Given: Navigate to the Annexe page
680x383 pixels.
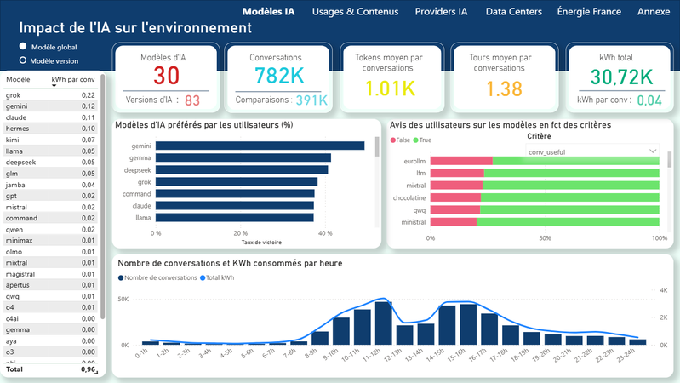Looking at the screenshot, I should 654,12.
